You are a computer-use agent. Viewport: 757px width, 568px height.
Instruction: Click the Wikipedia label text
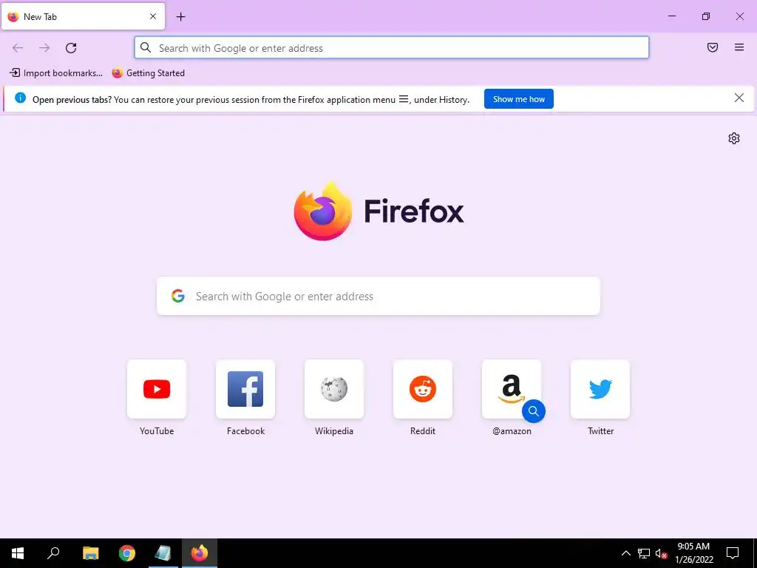334,431
